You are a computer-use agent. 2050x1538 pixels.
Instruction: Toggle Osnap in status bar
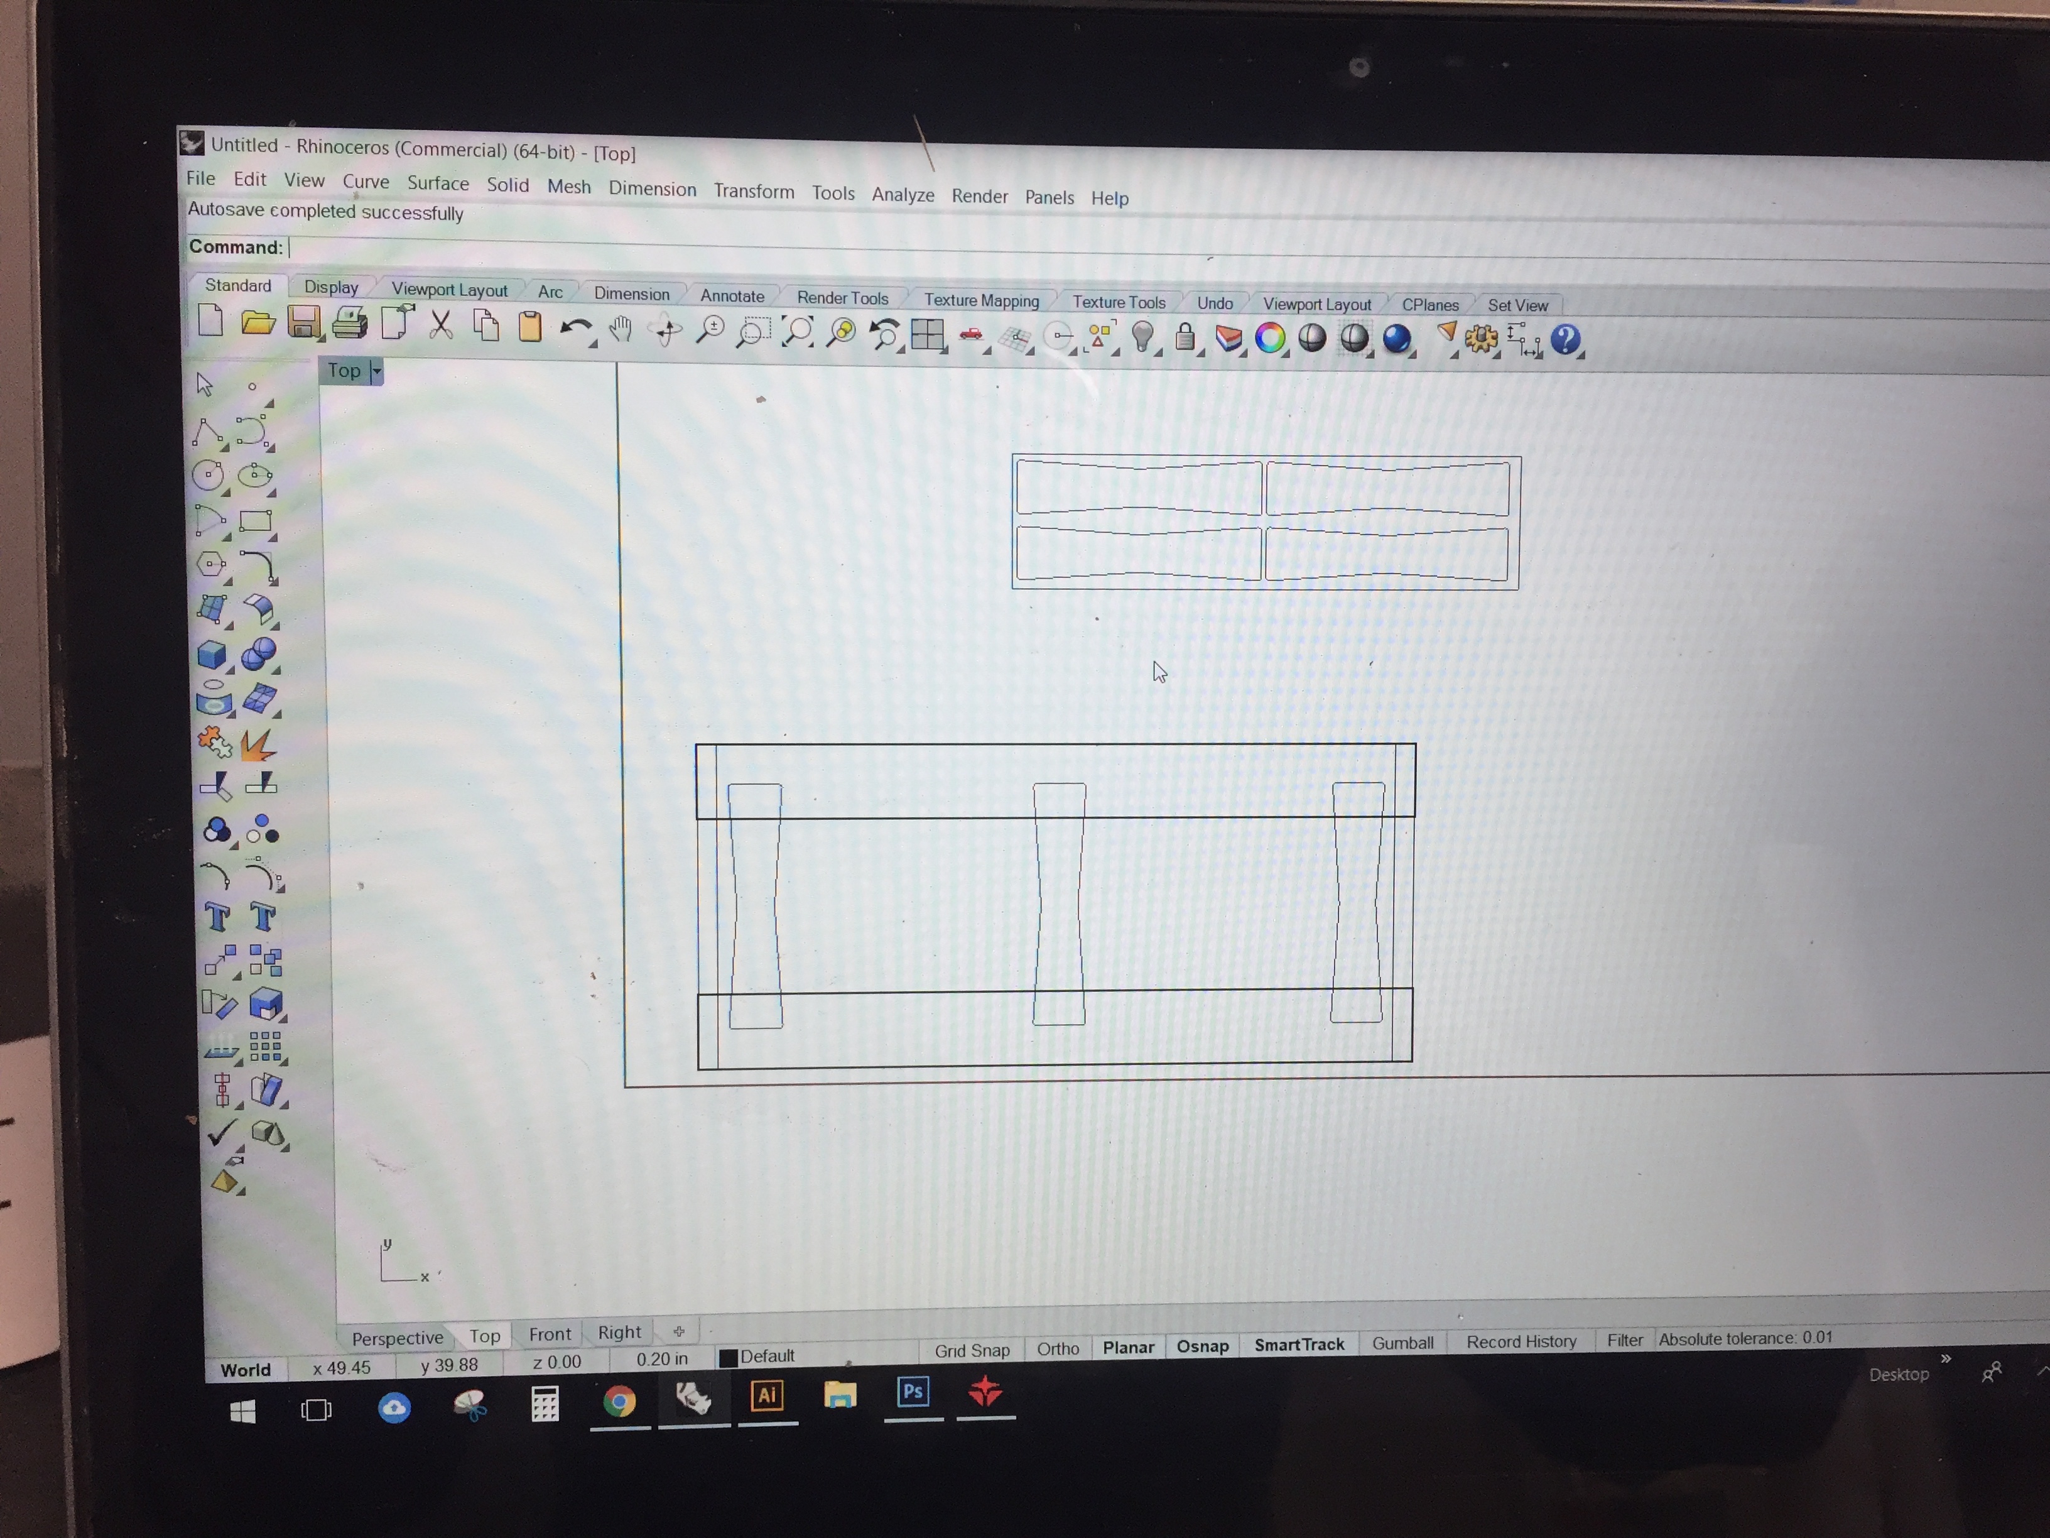[1202, 1346]
